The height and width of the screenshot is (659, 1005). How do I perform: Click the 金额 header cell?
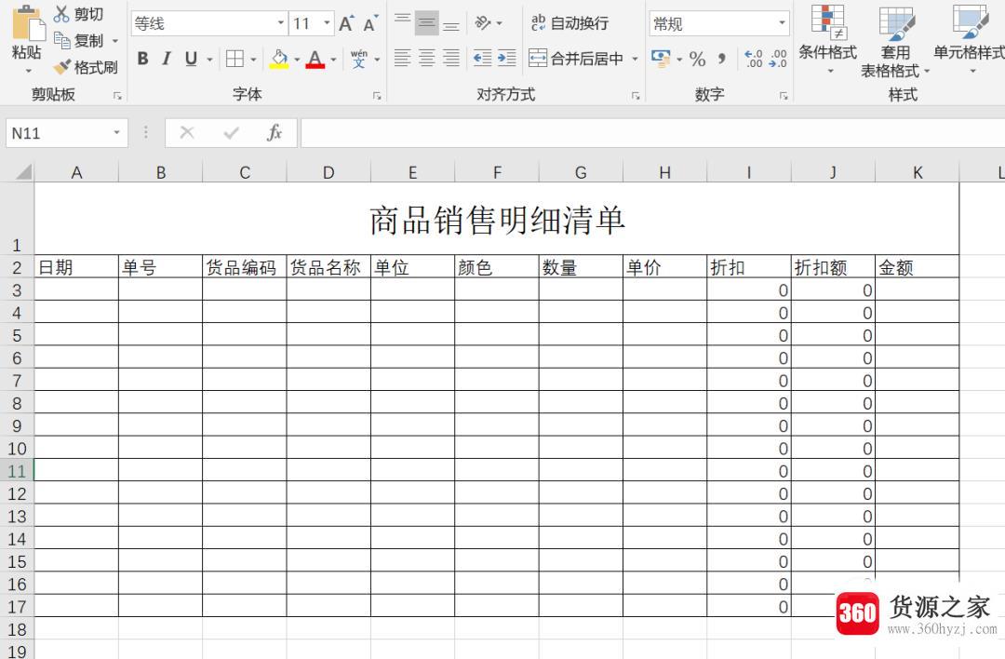(x=918, y=267)
